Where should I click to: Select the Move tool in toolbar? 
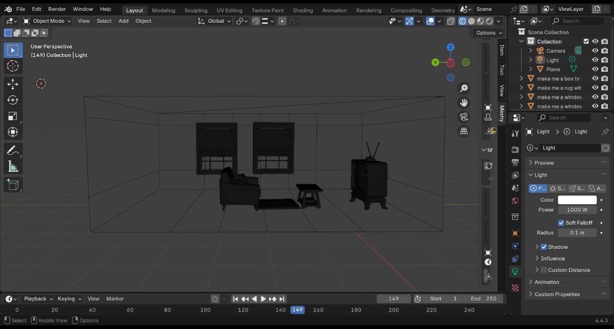[13, 84]
